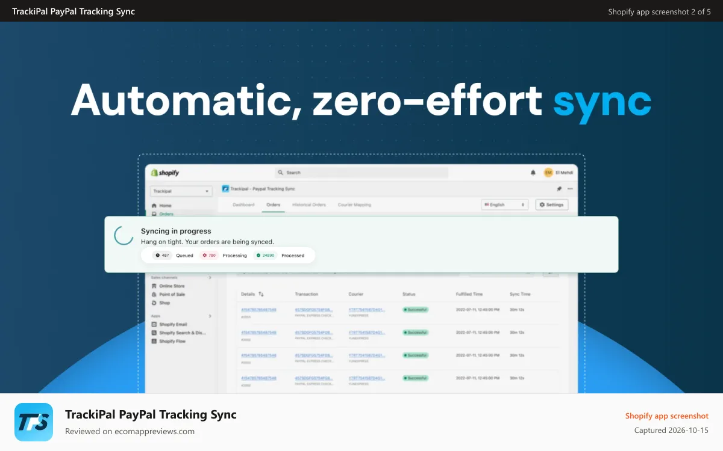Click the Home sidebar icon
Image resolution: width=723 pixels, height=451 pixels.
click(x=154, y=206)
